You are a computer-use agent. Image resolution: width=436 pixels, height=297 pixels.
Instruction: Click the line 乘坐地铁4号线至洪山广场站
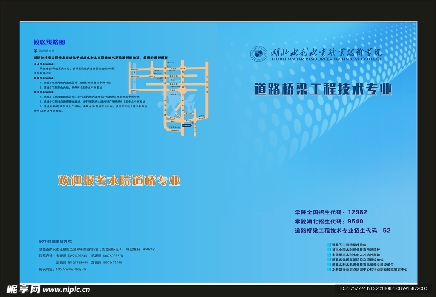click(x=90, y=109)
